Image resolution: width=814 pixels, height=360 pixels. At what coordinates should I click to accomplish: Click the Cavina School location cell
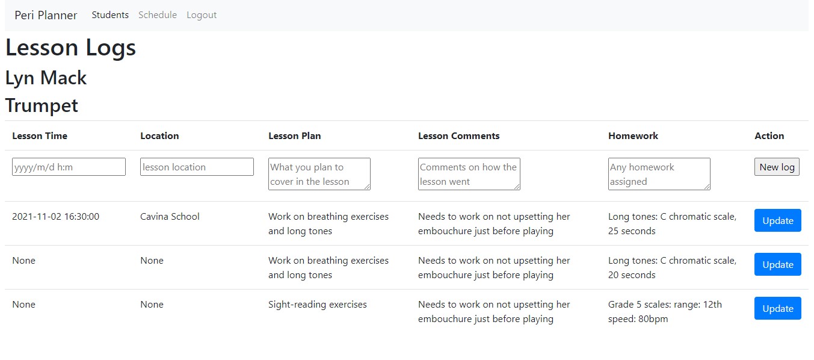pyautogui.click(x=170, y=217)
